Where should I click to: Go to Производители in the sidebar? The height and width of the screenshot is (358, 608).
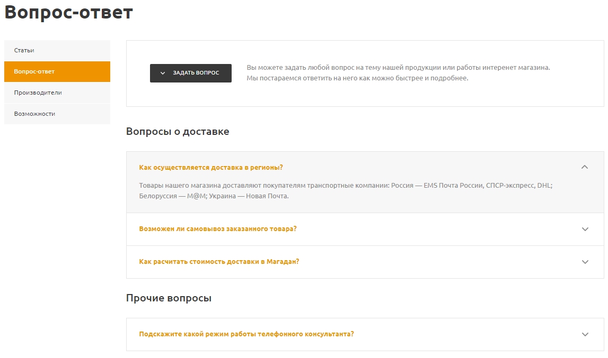click(57, 93)
